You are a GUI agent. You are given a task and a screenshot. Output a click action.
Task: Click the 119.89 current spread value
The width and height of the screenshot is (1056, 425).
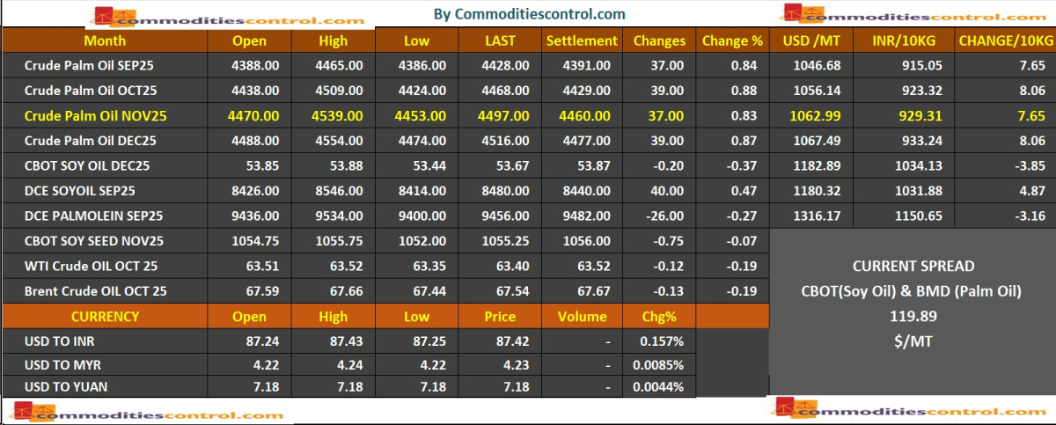pos(913,315)
